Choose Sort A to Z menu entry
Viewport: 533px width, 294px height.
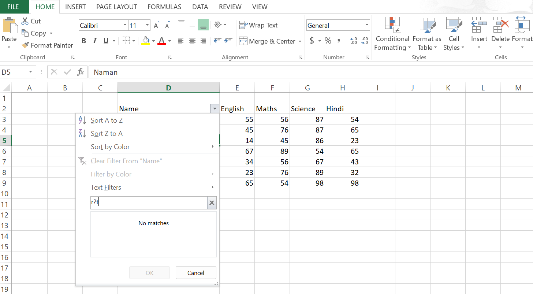107,120
